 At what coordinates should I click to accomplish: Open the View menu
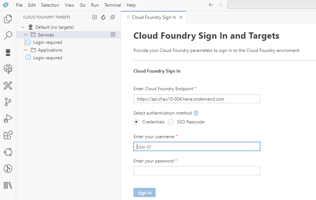pos(69,5)
